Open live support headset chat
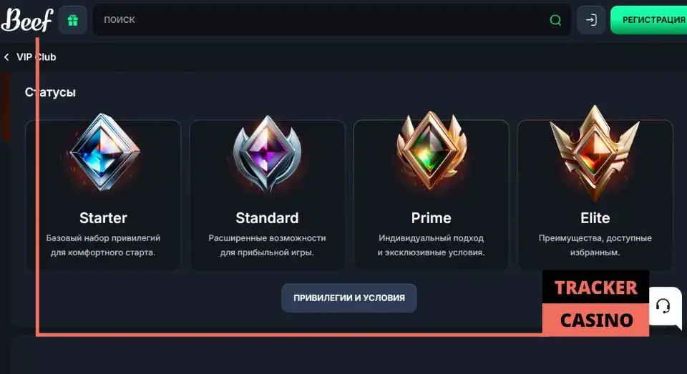The width and height of the screenshot is (687, 374). pyautogui.click(x=663, y=307)
